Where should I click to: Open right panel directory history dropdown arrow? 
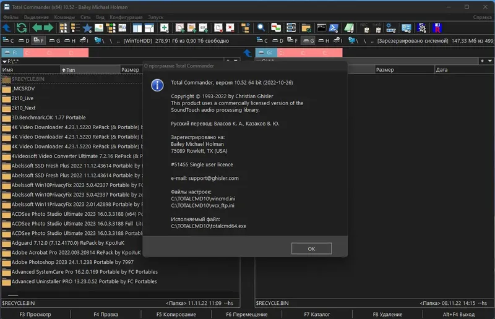coord(490,61)
